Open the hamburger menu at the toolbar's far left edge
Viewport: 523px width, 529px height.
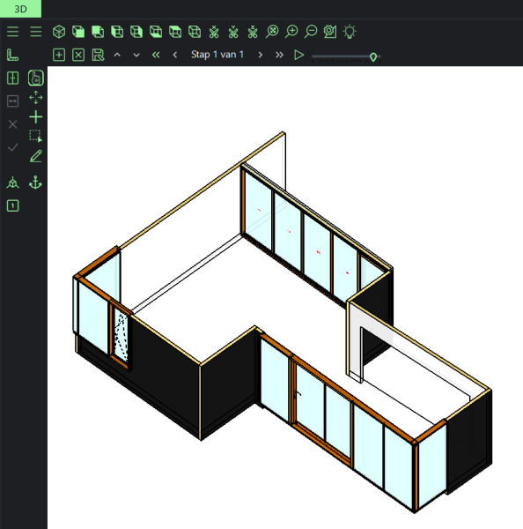(x=13, y=32)
